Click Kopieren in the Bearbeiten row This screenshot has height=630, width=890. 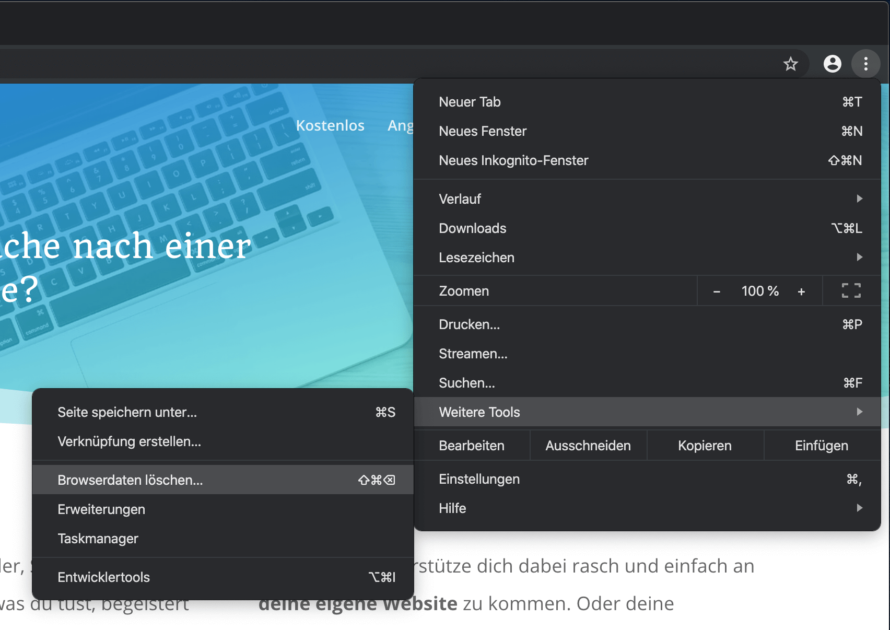coord(705,446)
